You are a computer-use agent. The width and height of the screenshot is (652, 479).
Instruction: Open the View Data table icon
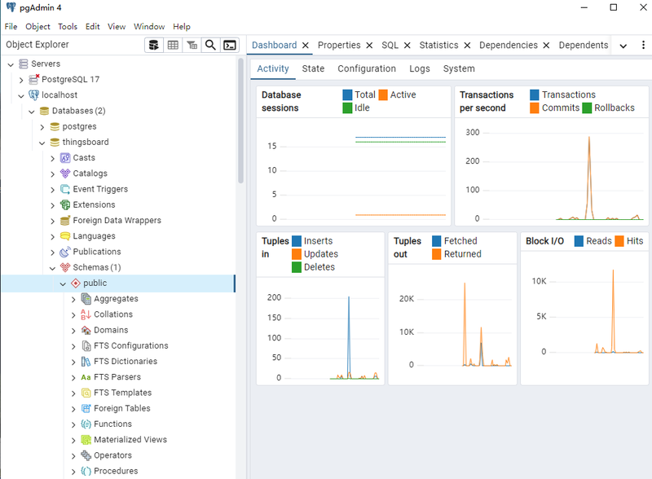coord(173,45)
